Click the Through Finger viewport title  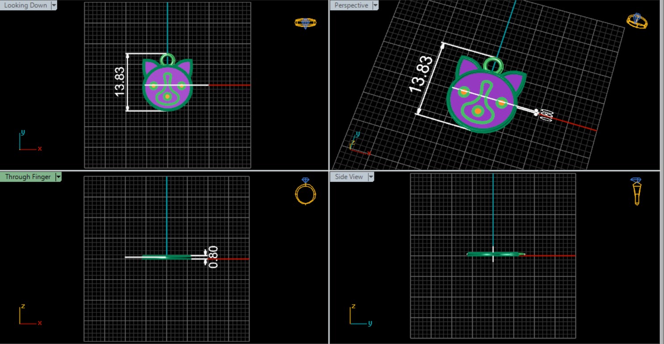pyautogui.click(x=28, y=177)
